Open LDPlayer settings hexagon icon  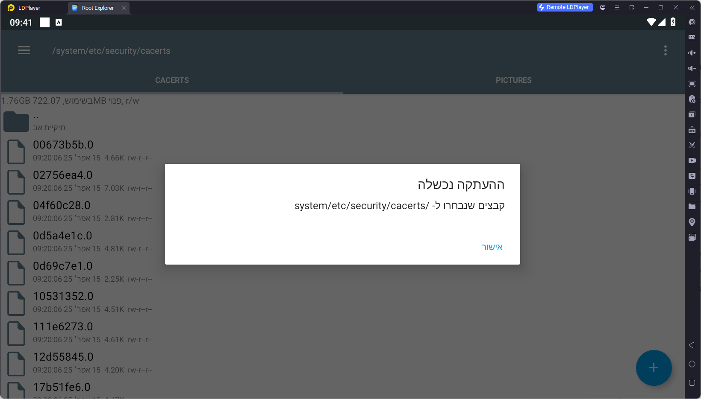tap(692, 22)
